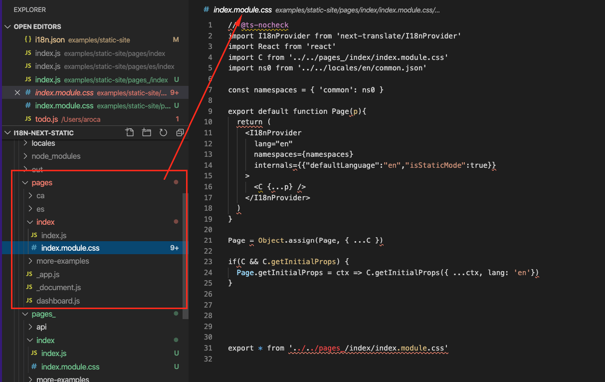605x382 pixels.
Task: Click the error count 1 beside todo.js
Action: pos(177,119)
